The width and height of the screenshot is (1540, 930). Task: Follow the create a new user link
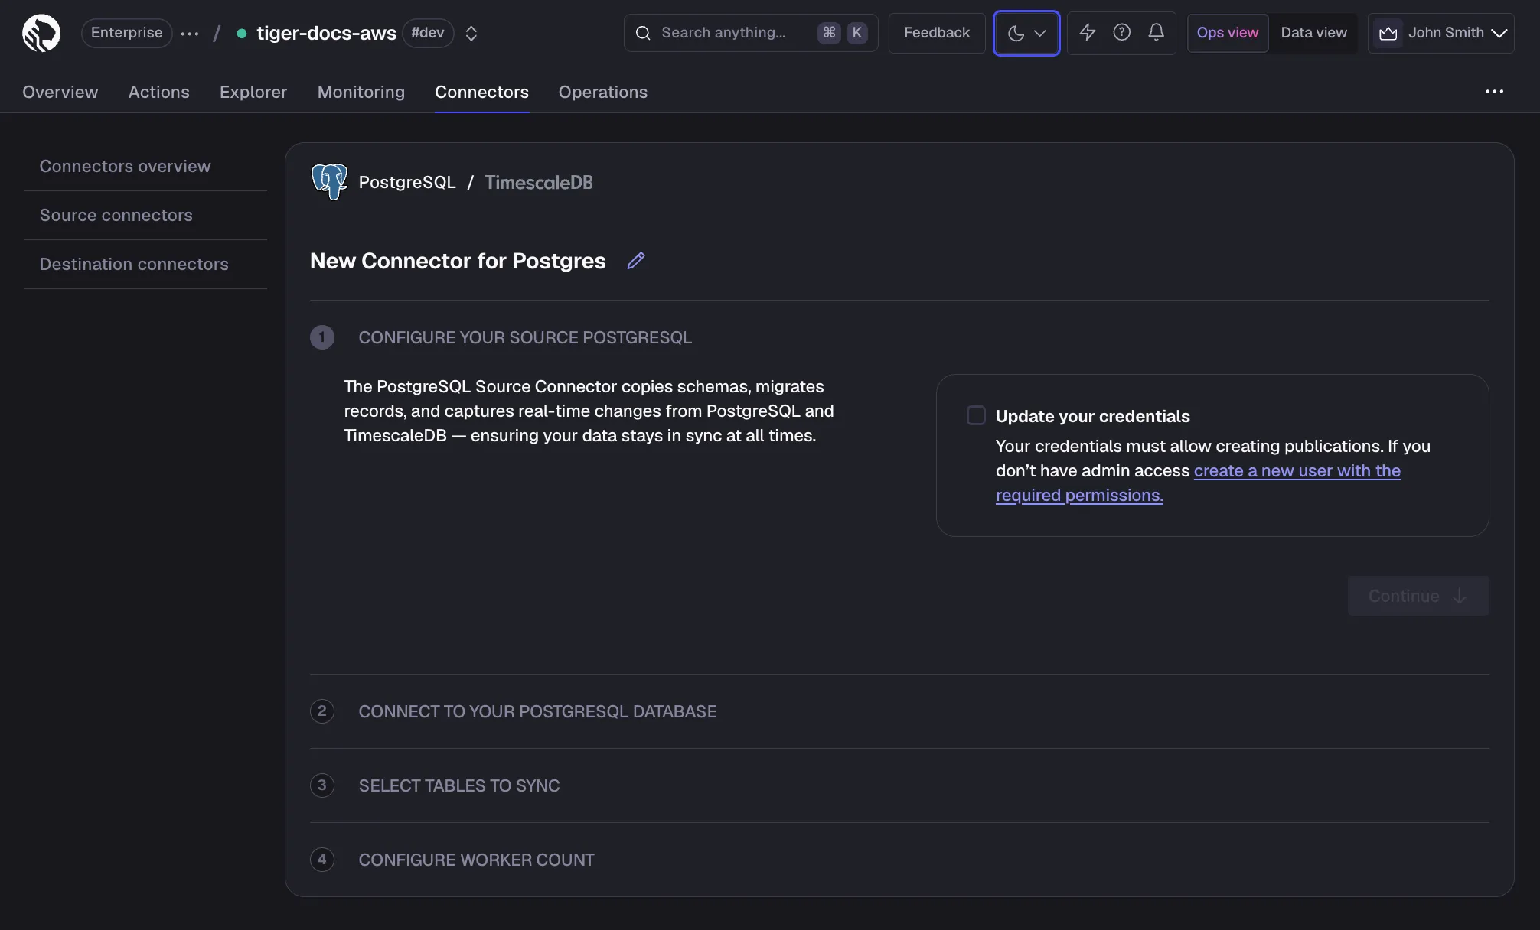point(1198,483)
